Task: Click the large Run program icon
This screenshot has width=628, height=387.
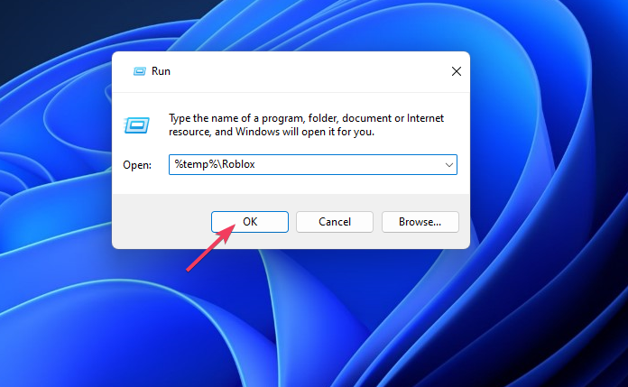Action: pos(136,125)
